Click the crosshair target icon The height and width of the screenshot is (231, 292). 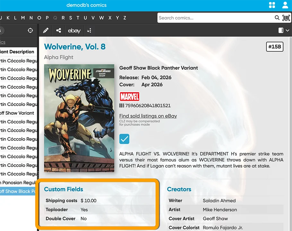pos(30,30)
